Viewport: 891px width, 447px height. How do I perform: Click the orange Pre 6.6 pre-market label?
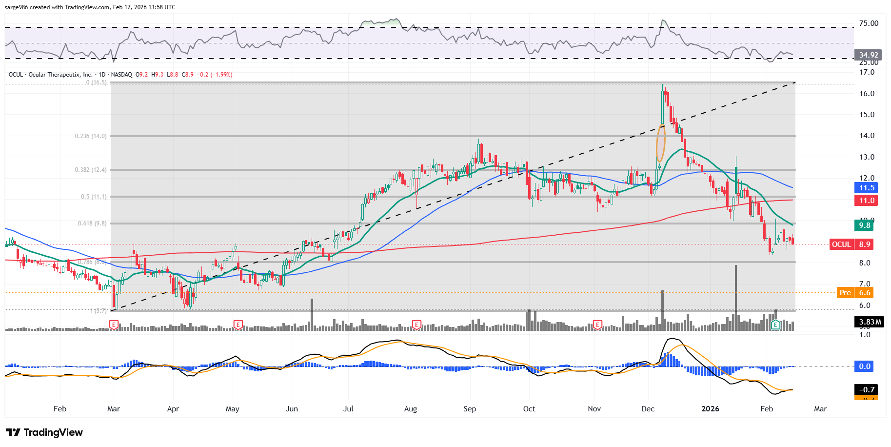855,293
